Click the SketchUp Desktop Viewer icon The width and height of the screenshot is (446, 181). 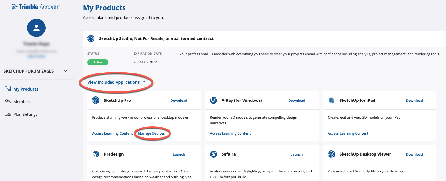(331, 154)
